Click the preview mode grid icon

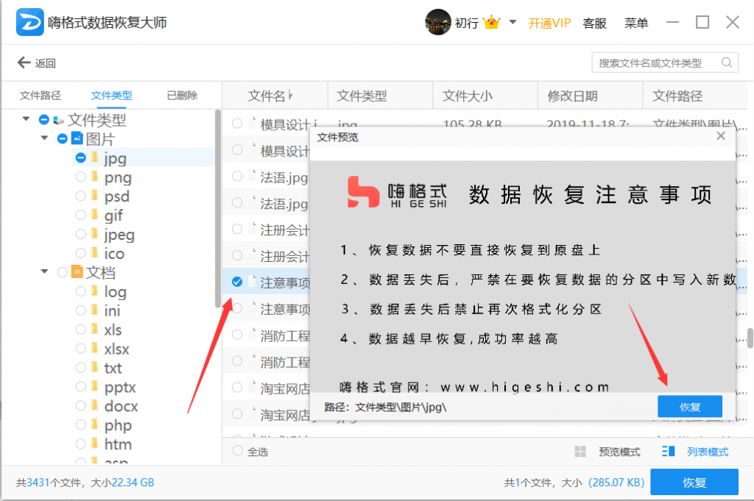[580, 452]
